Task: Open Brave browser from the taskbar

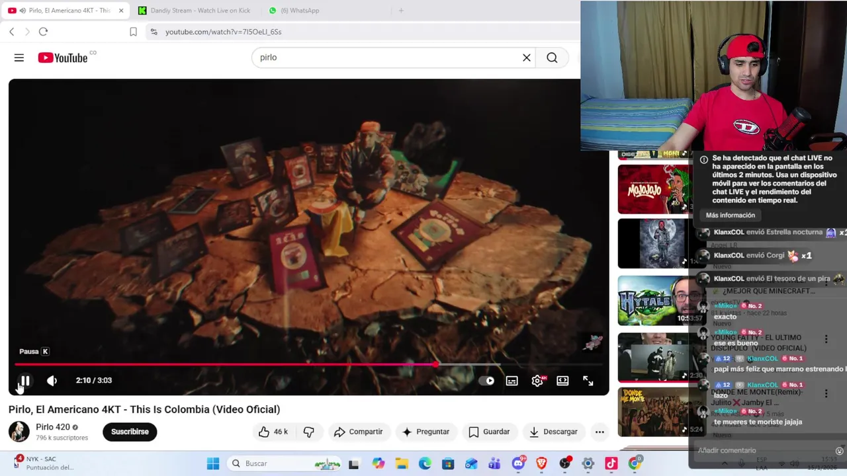Action: pyautogui.click(x=541, y=463)
